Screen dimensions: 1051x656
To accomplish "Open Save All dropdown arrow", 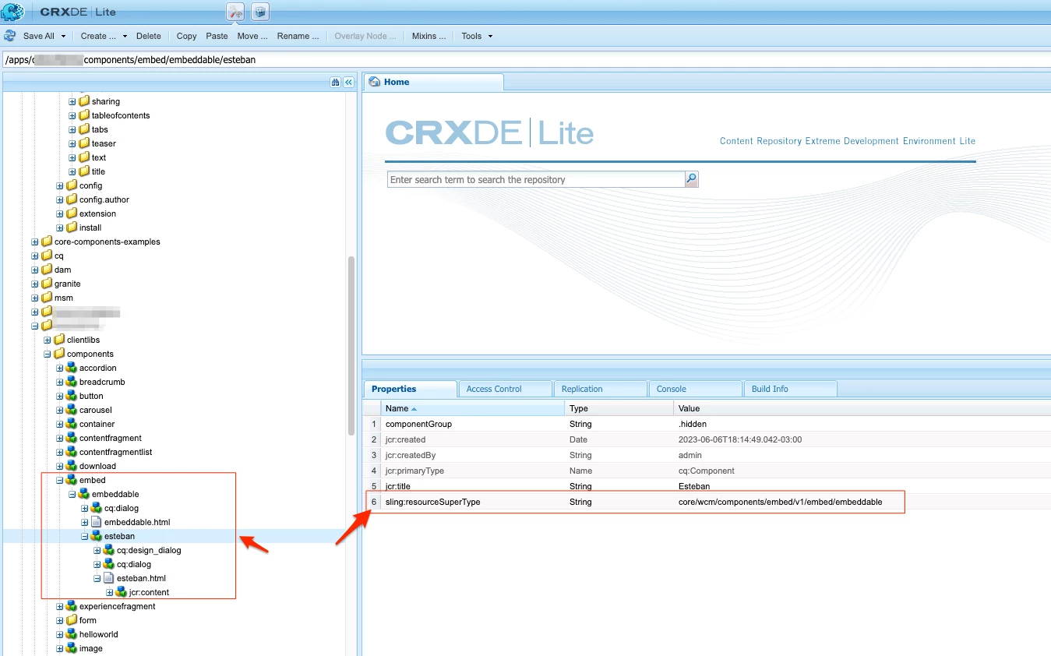I will (x=63, y=36).
